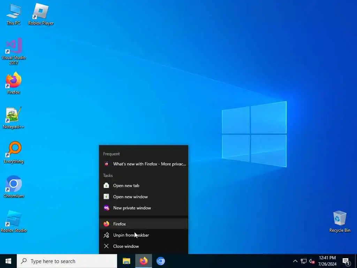Viewport: 357px width, 268px height.
Task: Show hidden system tray icons
Action: [295, 261]
